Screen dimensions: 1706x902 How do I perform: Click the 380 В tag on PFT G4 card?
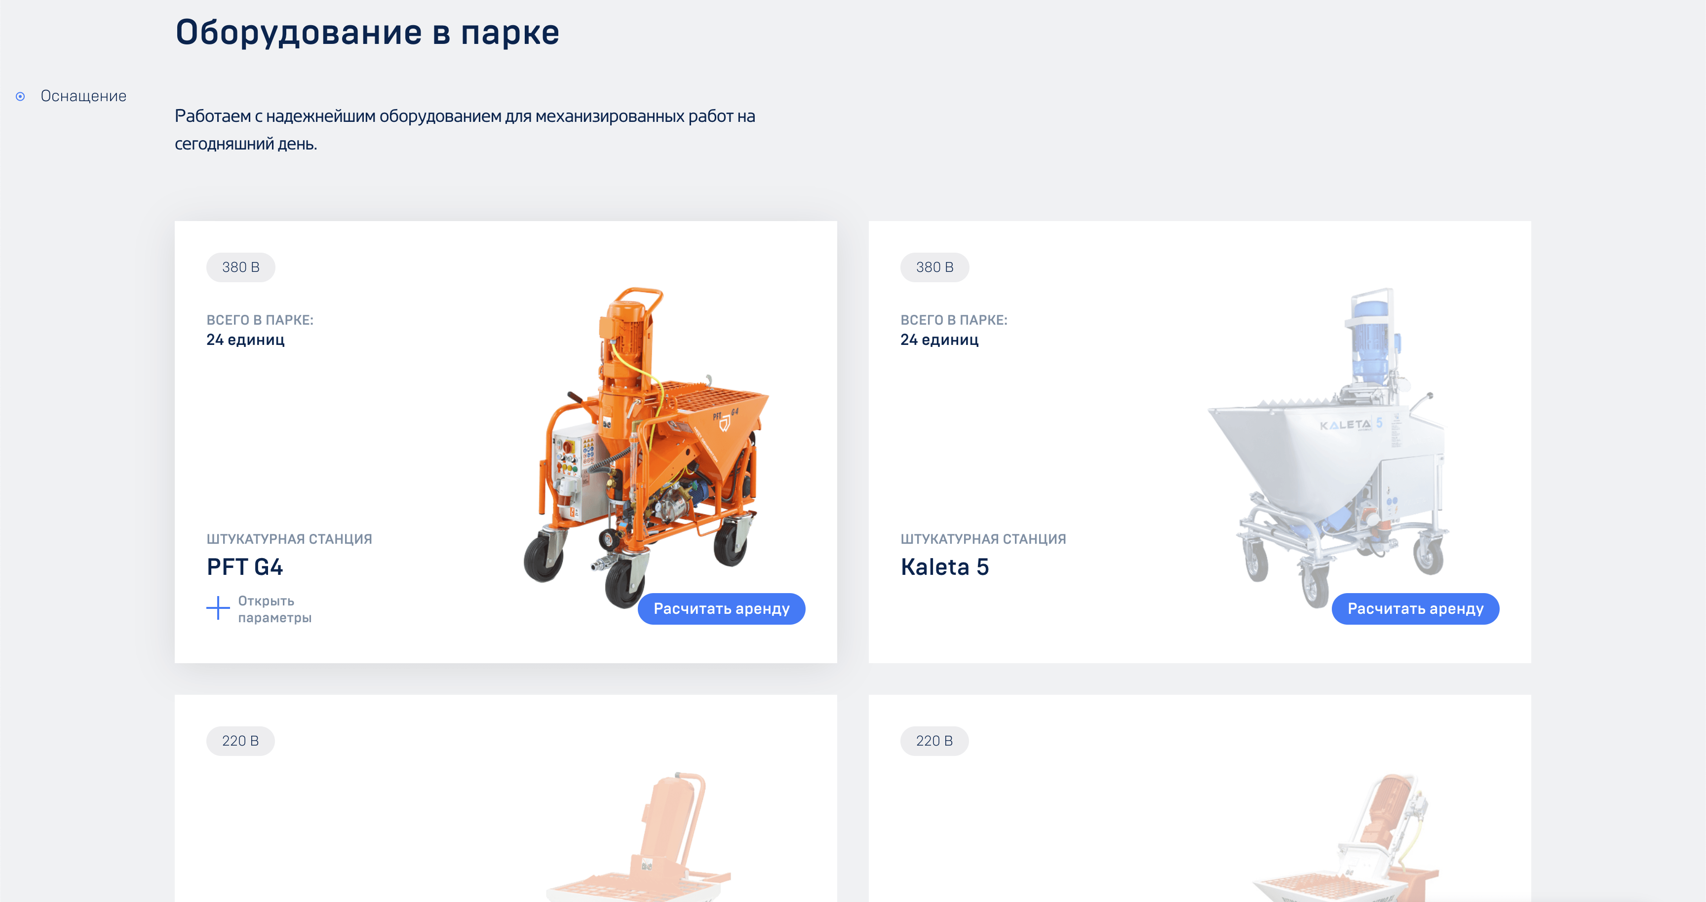tap(240, 267)
